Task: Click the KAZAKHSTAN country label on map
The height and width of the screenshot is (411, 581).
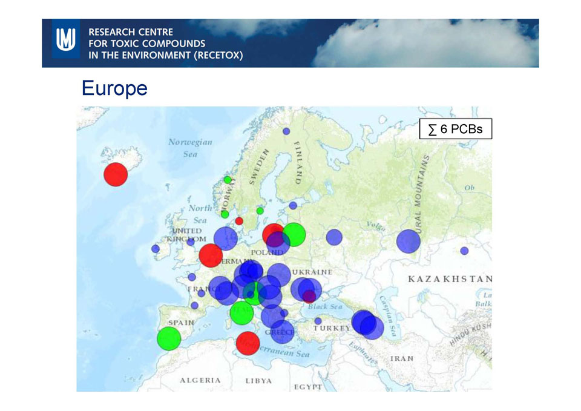Action: pyautogui.click(x=450, y=279)
